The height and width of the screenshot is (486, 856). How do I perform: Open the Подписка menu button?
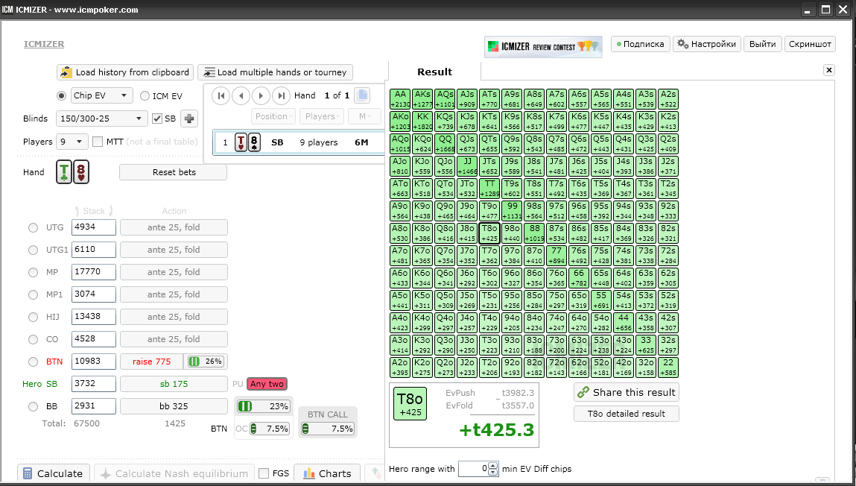point(640,44)
